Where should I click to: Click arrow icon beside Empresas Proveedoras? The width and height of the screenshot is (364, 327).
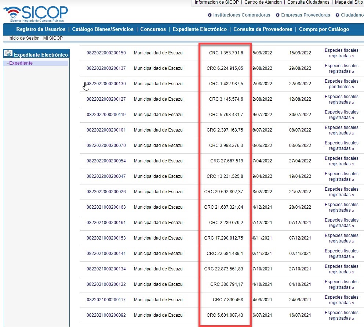click(x=278, y=15)
